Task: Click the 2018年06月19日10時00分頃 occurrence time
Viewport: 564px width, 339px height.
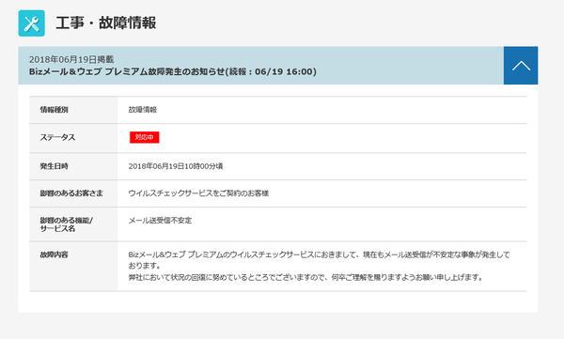Action: coord(176,166)
